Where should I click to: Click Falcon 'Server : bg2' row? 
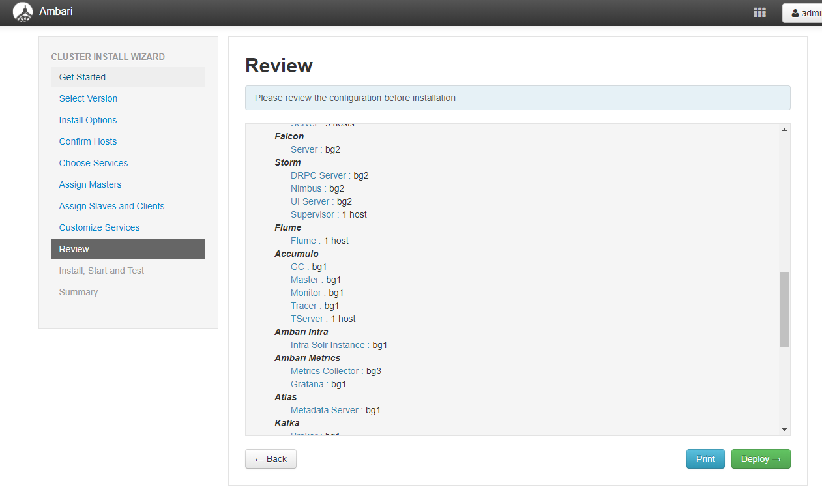pos(316,149)
